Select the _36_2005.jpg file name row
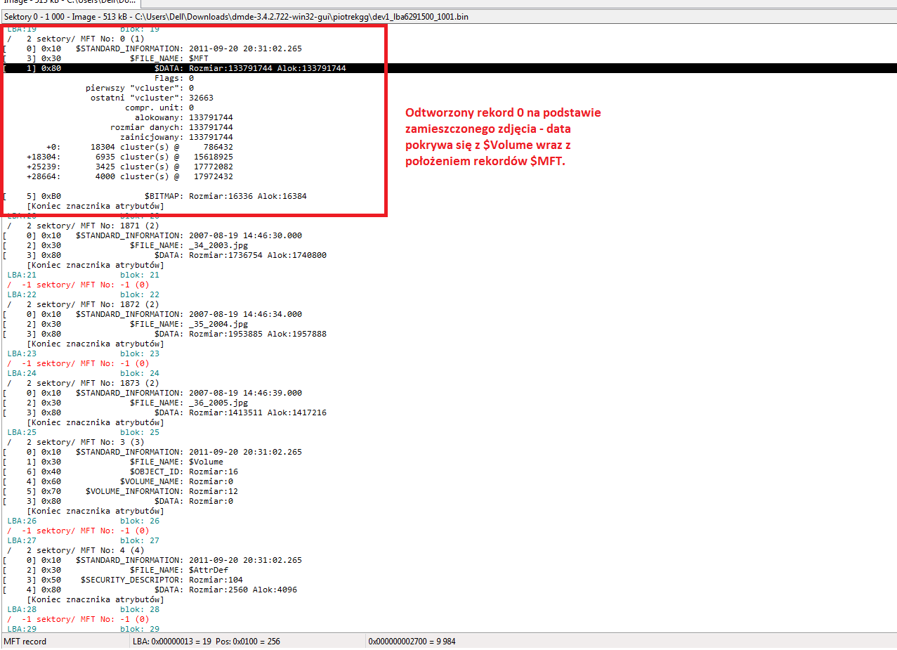897x650 pixels. (126, 403)
